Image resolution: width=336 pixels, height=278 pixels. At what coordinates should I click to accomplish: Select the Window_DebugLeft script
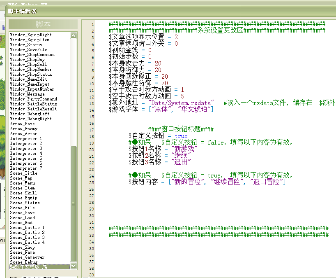click(x=30, y=114)
